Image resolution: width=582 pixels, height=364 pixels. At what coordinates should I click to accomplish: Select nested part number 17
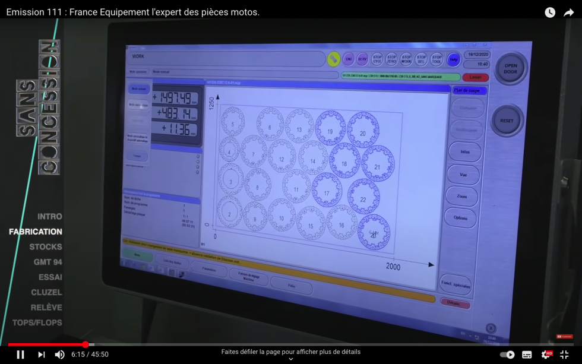point(327,190)
